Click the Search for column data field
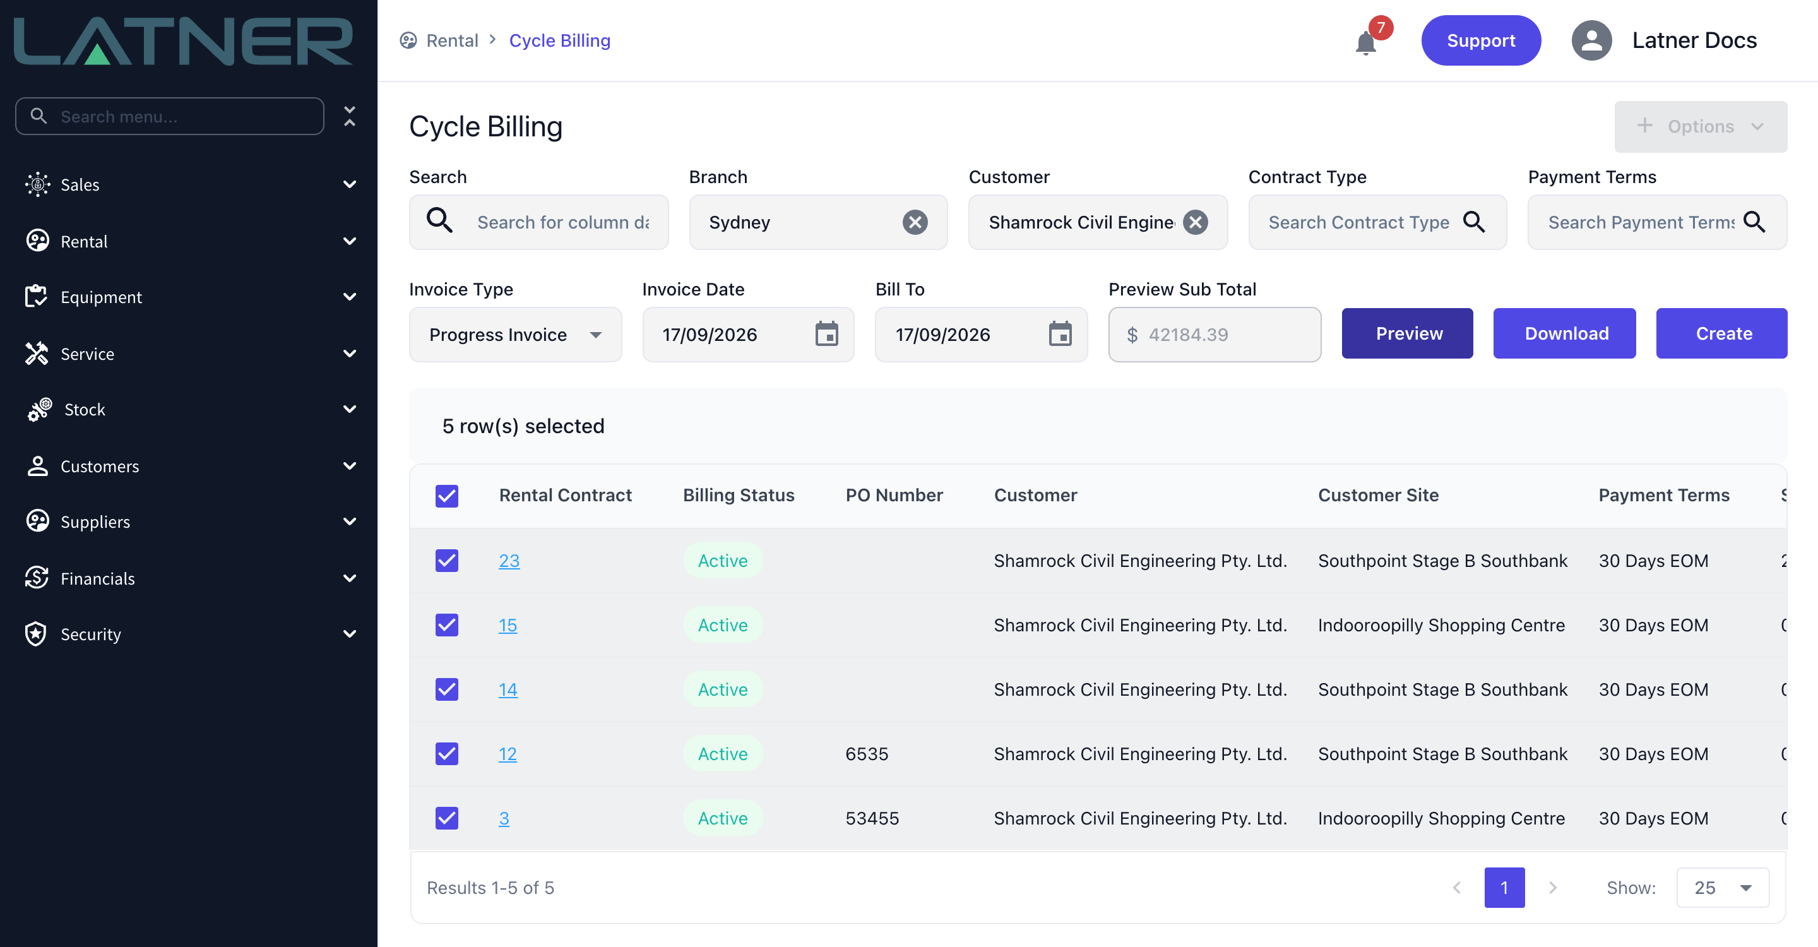 pos(538,222)
